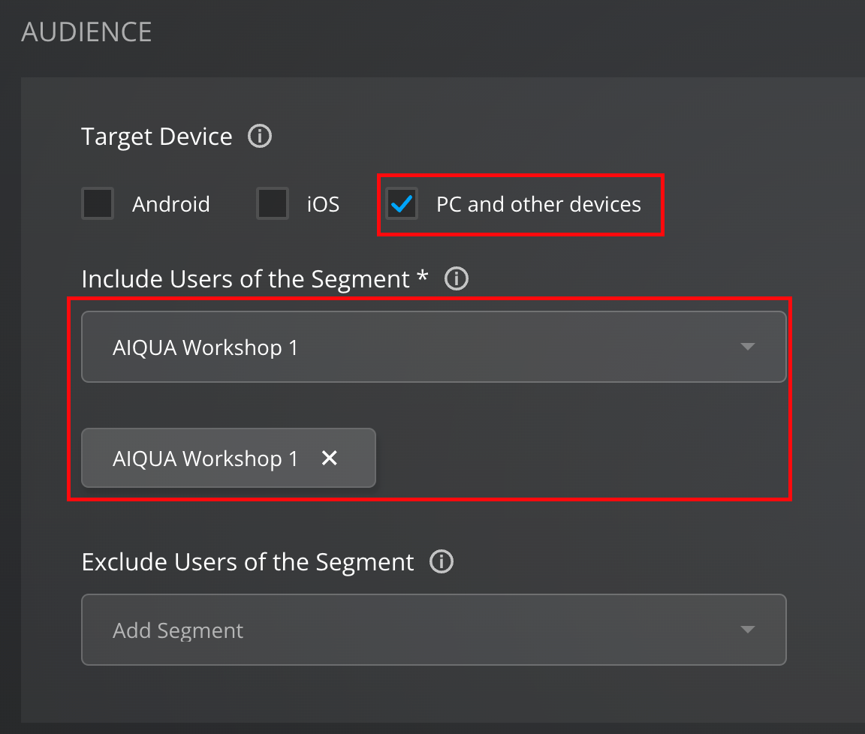The image size is (865, 734).
Task: Remove the AIQUA Workshop 1 segment chip
Action: [x=329, y=459]
